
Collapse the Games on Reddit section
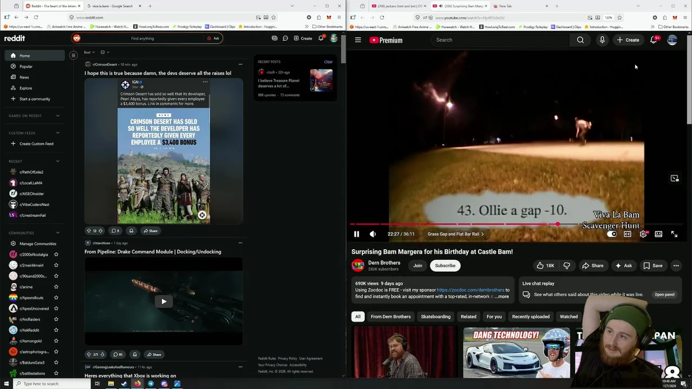click(x=57, y=116)
